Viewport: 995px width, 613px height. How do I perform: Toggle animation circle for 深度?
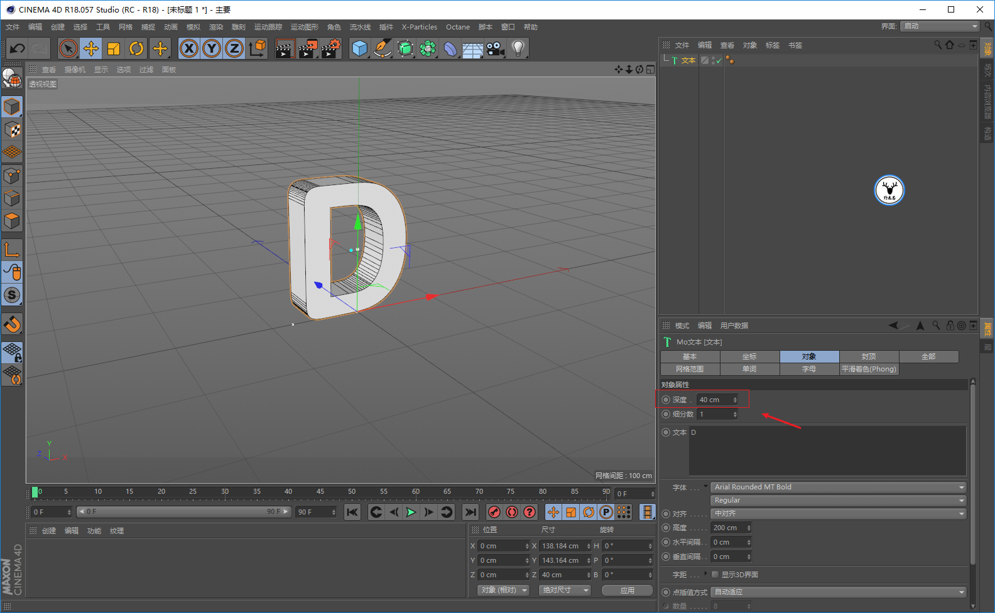coord(666,400)
